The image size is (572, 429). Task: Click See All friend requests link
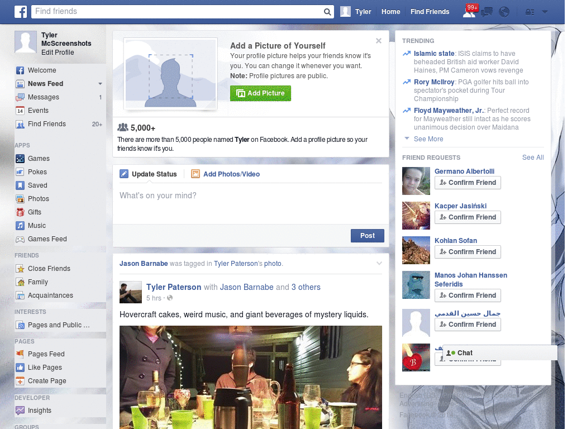click(533, 158)
